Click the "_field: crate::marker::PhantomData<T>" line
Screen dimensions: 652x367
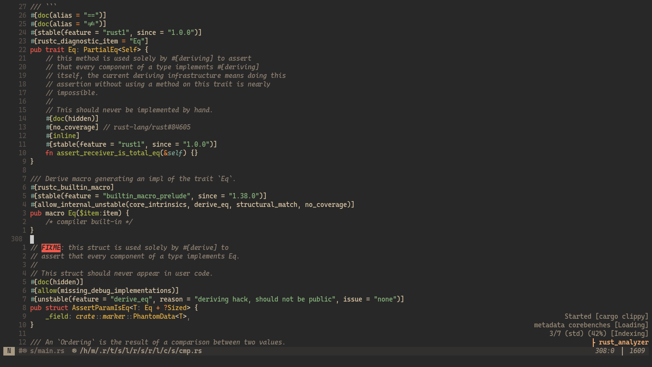click(x=118, y=316)
